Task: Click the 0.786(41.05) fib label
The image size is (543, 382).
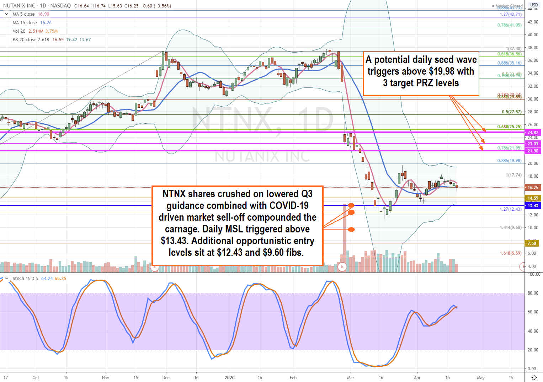Action: coord(509,25)
